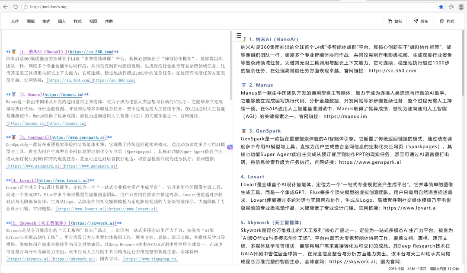Click preview text https://so.360.com
467x273 pixels.
click(392, 71)
